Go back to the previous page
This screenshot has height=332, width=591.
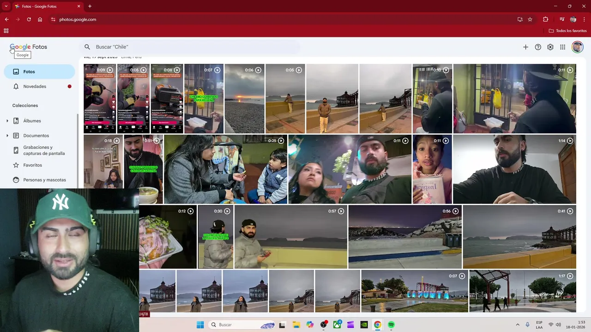[6, 19]
